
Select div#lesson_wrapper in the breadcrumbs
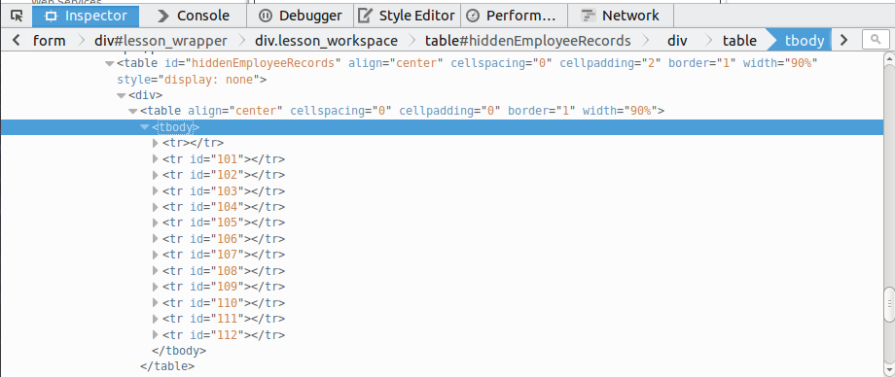[x=161, y=41]
